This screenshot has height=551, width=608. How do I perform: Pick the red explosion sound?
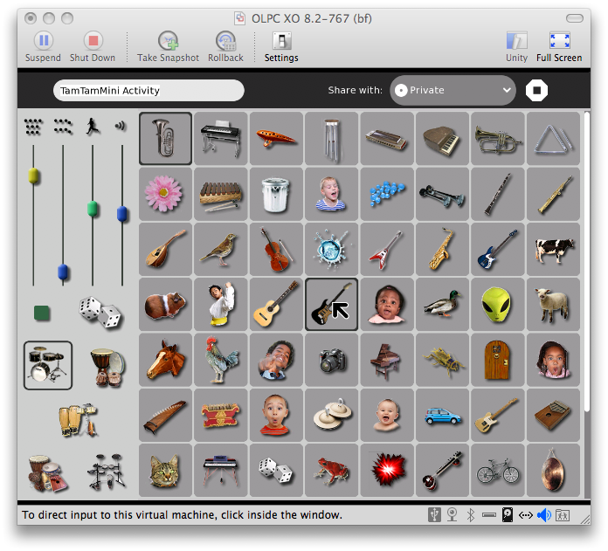pos(387,471)
